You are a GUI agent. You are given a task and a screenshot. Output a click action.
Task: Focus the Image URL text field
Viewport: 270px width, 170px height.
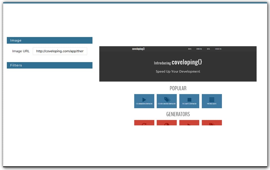[60, 51]
